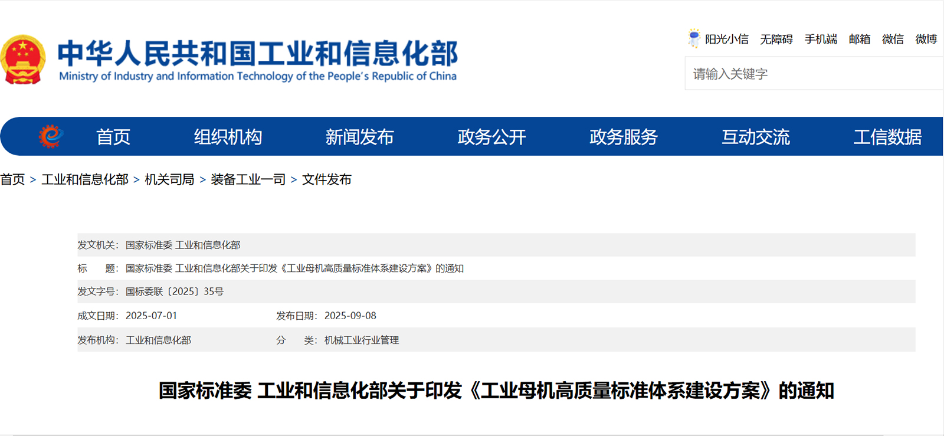Click 首页 in the breadcrumb trail

click(x=12, y=179)
